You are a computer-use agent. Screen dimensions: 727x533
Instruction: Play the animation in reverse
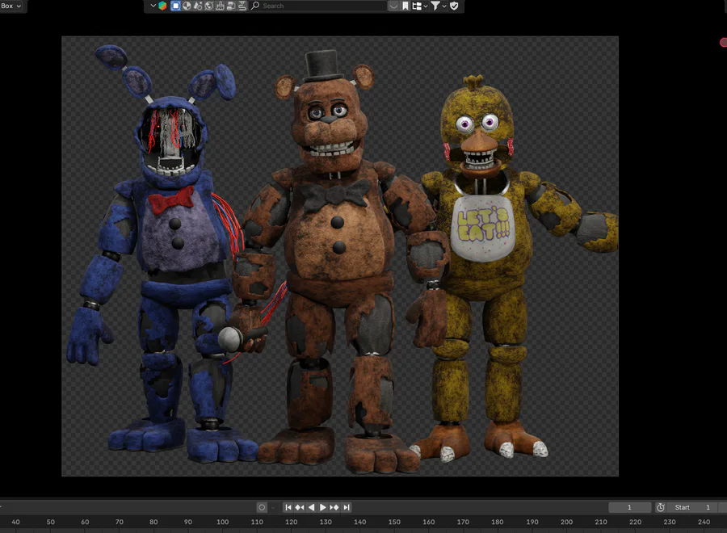coord(312,507)
